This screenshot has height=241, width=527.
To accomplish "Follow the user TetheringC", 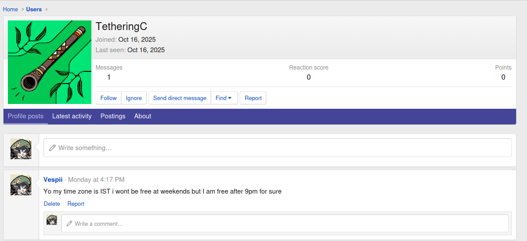I will [x=108, y=98].
